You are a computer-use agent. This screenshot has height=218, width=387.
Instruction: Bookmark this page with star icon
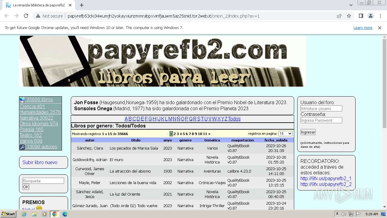349,16
